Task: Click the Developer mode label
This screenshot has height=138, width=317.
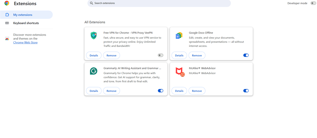Action: 297,3
